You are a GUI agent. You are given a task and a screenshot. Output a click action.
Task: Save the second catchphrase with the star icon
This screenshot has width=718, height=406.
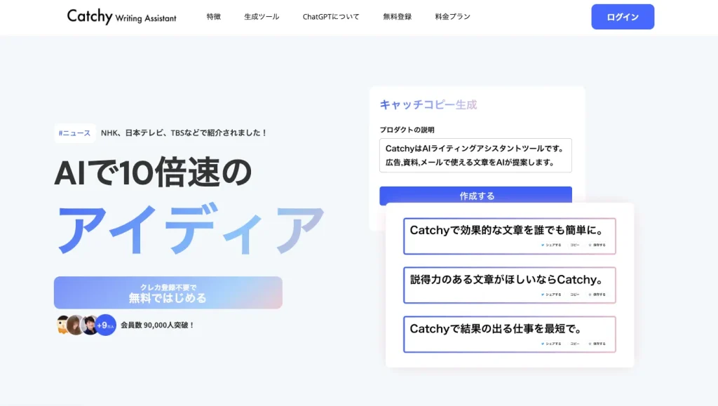click(x=591, y=295)
